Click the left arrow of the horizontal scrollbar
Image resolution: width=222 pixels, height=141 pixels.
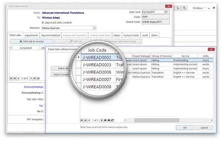125,120
